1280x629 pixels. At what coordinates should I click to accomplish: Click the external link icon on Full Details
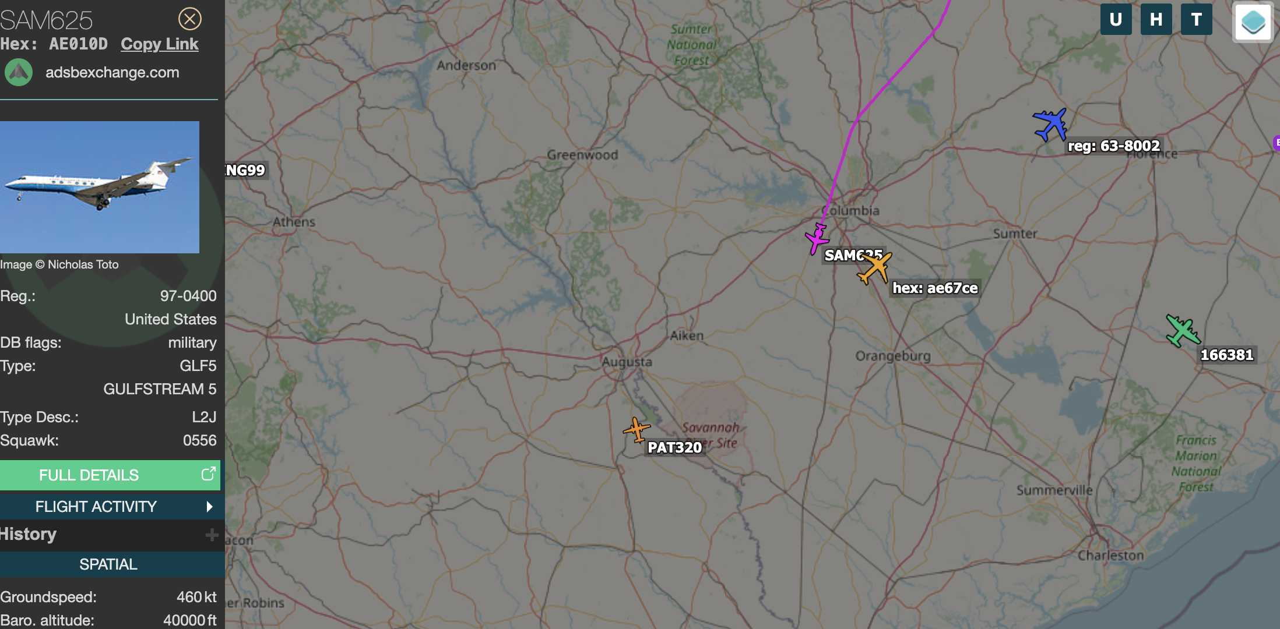click(x=208, y=474)
